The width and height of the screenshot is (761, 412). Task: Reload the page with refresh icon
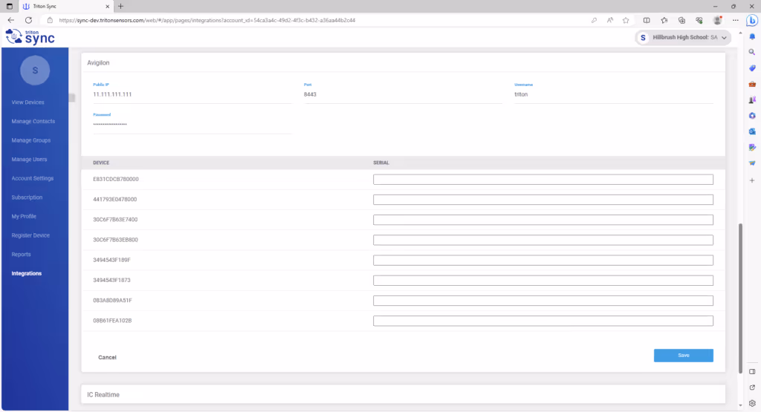pos(29,20)
